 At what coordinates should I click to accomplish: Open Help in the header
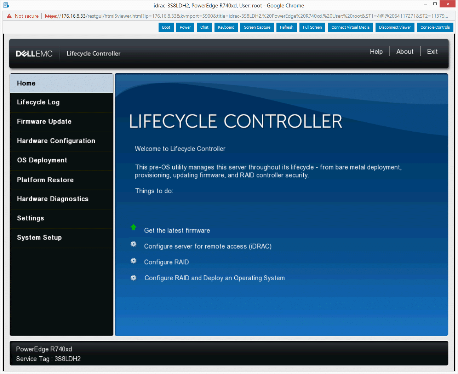376,52
